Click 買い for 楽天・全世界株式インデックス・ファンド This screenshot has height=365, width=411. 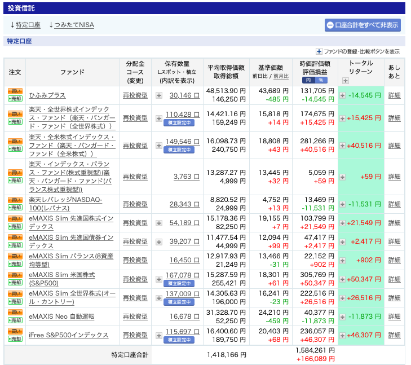tap(15, 114)
